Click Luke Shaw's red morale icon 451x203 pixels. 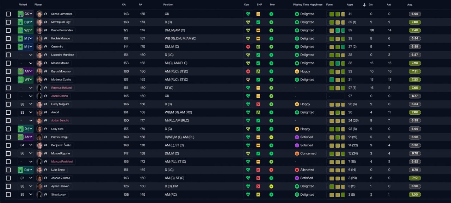(x=271, y=170)
